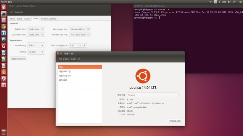243x136 pixels.
Task: Open the Document font chooser
Action: click(x=36, y=35)
